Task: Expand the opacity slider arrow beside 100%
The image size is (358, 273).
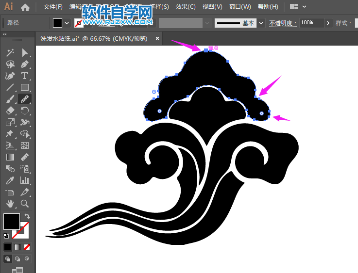Action: [328, 23]
